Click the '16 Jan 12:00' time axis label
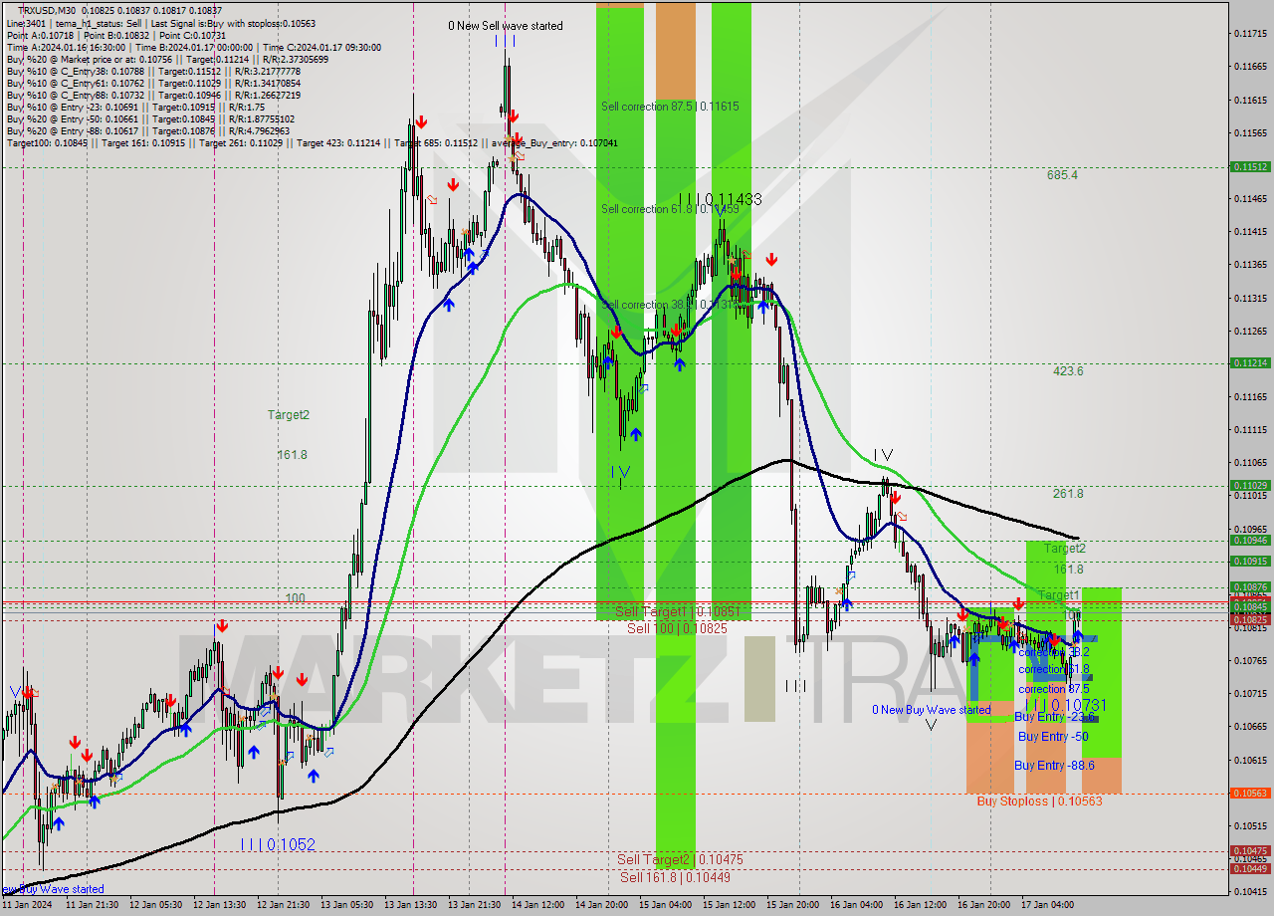The width and height of the screenshot is (1274, 916). (921, 905)
